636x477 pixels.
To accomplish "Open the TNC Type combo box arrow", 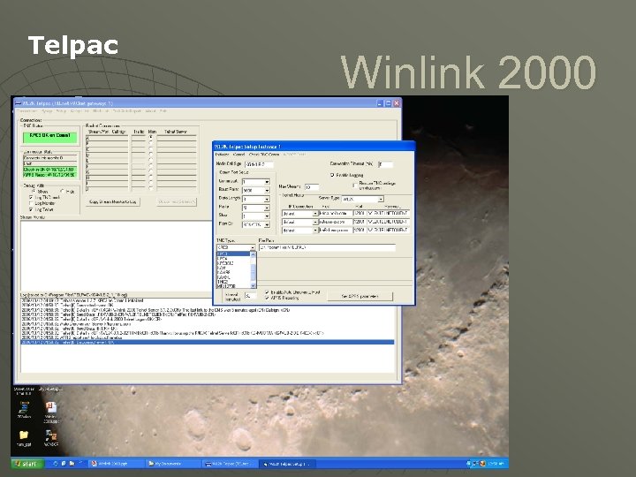I will tap(253, 247).
